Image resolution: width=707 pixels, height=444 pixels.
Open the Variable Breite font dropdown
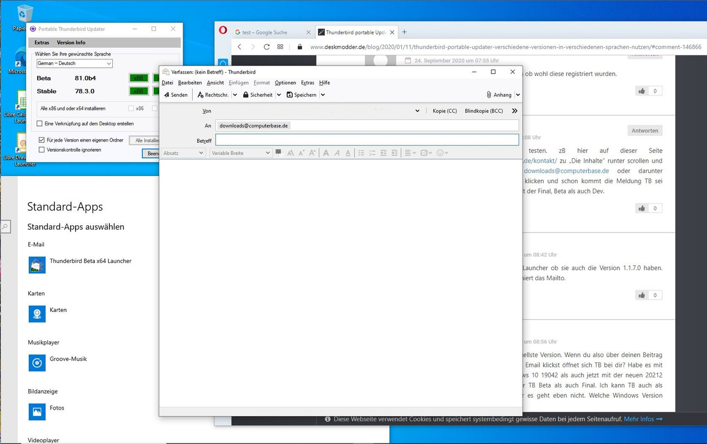pyautogui.click(x=240, y=153)
